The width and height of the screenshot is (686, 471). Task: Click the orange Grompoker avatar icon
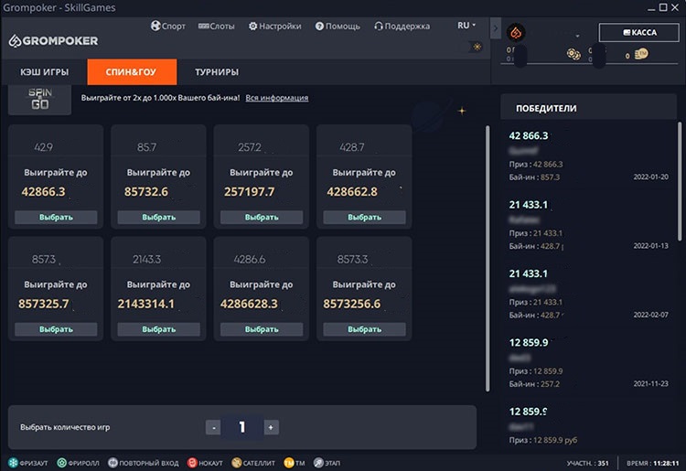(x=516, y=32)
